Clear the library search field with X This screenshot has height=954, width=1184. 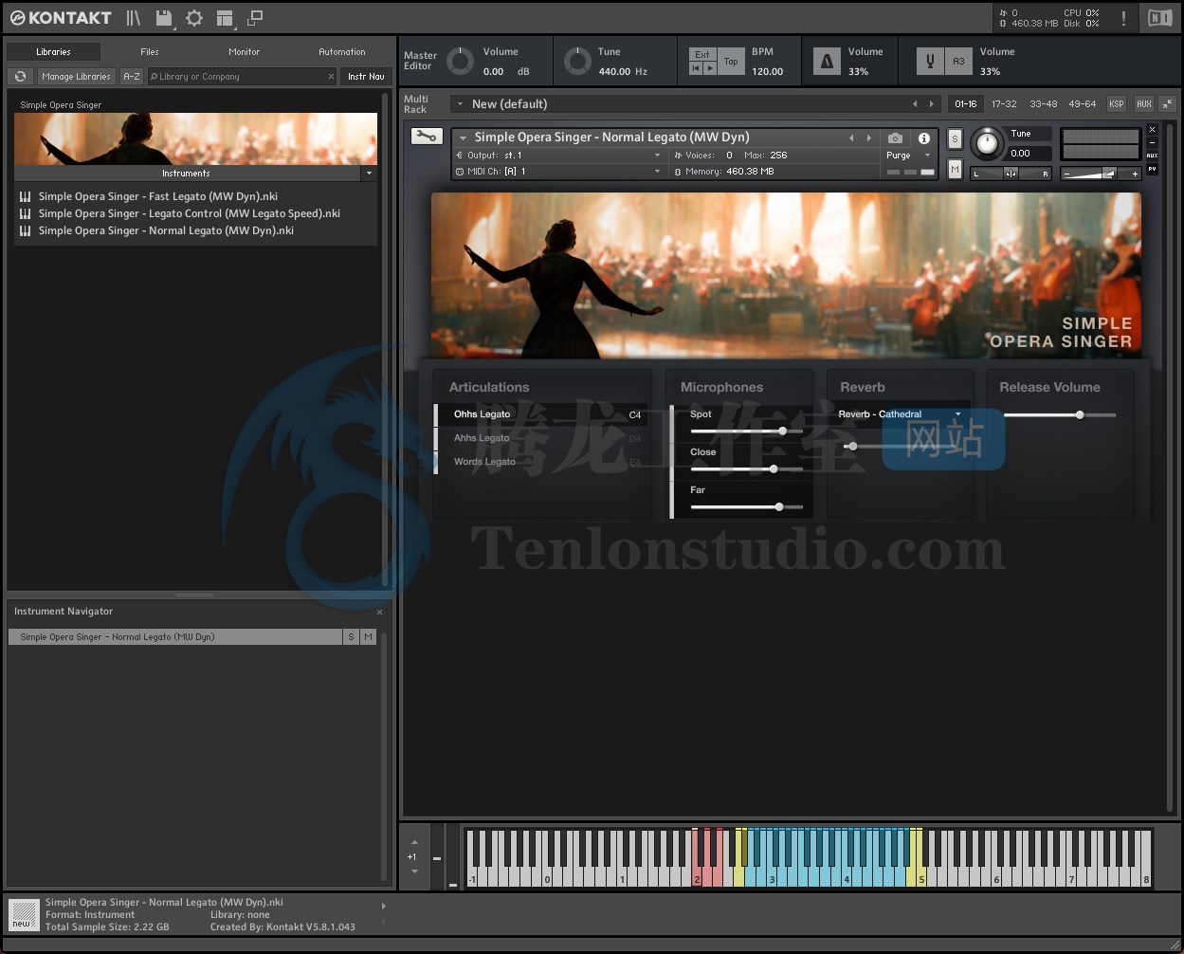click(331, 77)
